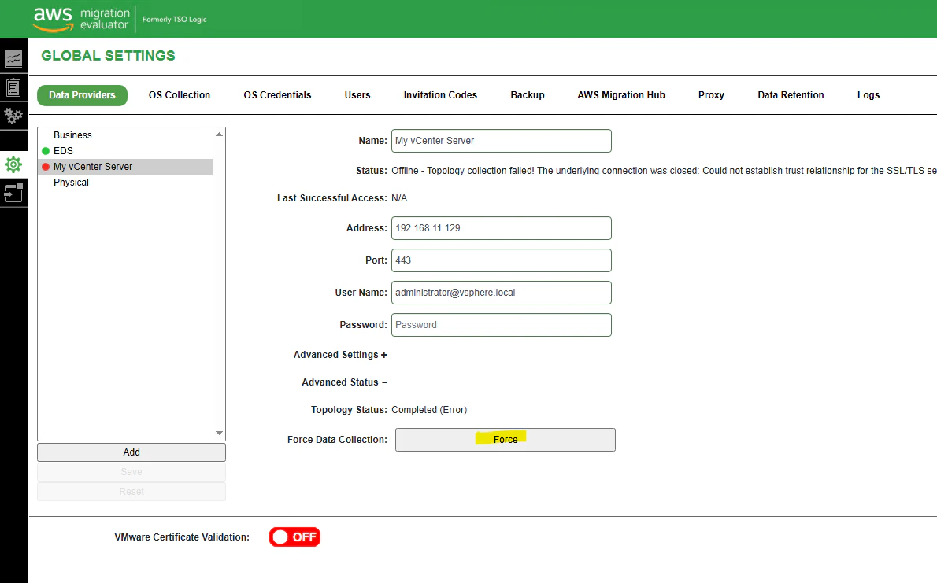Open the Data Retention tab
The width and height of the screenshot is (937, 583).
click(791, 95)
